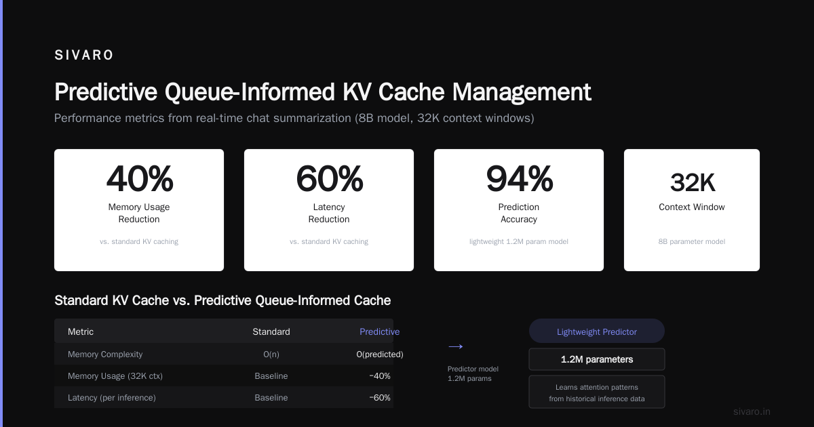Click the 8B parameter model note

692,241
